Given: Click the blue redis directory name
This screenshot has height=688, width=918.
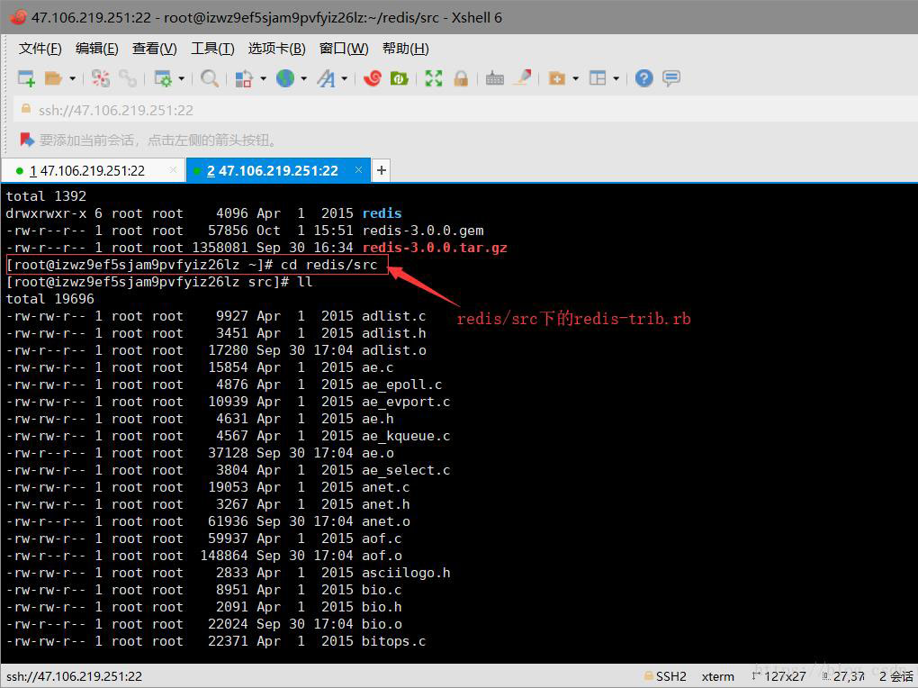Looking at the screenshot, I should click(x=382, y=213).
